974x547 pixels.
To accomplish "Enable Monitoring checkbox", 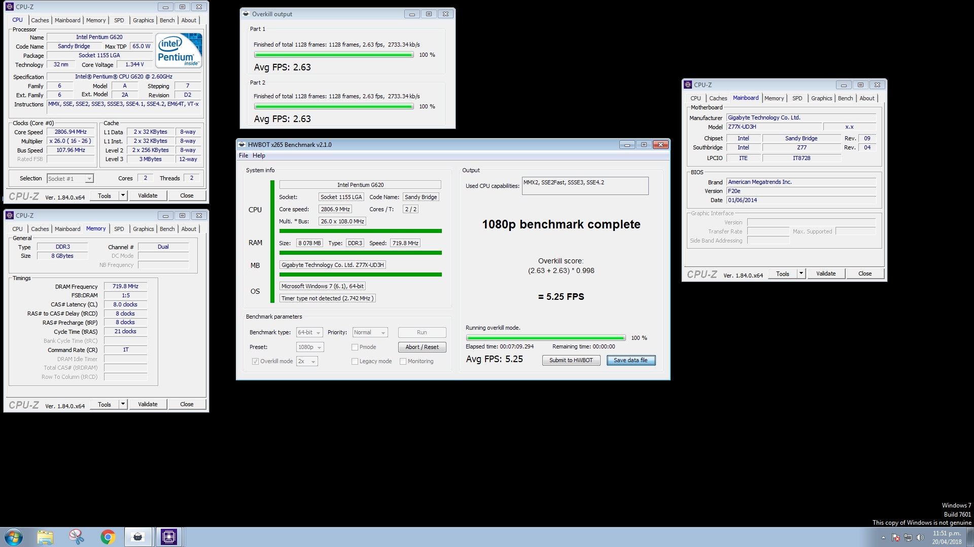I will coord(403,361).
